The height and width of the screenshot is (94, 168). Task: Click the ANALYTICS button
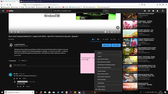tap(107, 45)
